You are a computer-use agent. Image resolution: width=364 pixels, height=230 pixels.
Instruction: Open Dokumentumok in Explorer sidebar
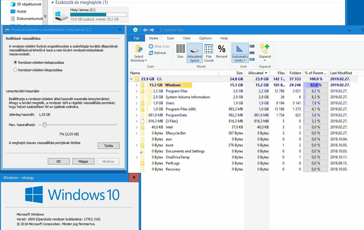click(26, 19)
